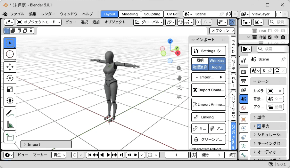Collapse the シーン panel
The width and height of the screenshot is (290, 168).
[x=268, y=81]
